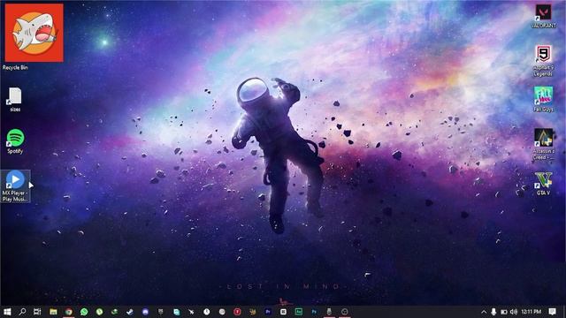
Task: Open the battery status tray icon
Action: click(x=504, y=312)
